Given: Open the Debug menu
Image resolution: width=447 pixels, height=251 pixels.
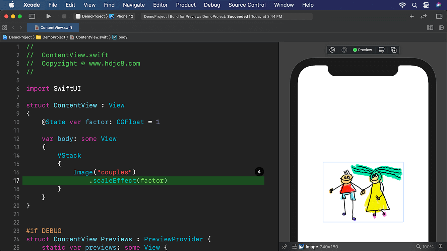Looking at the screenshot, I should click(212, 5).
